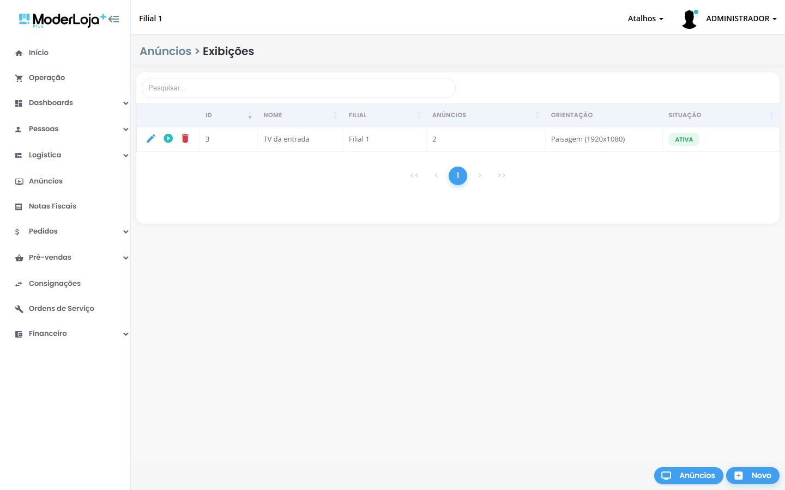
Task: Play the TV da entrada exhibition
Action: tap(168, 138)
